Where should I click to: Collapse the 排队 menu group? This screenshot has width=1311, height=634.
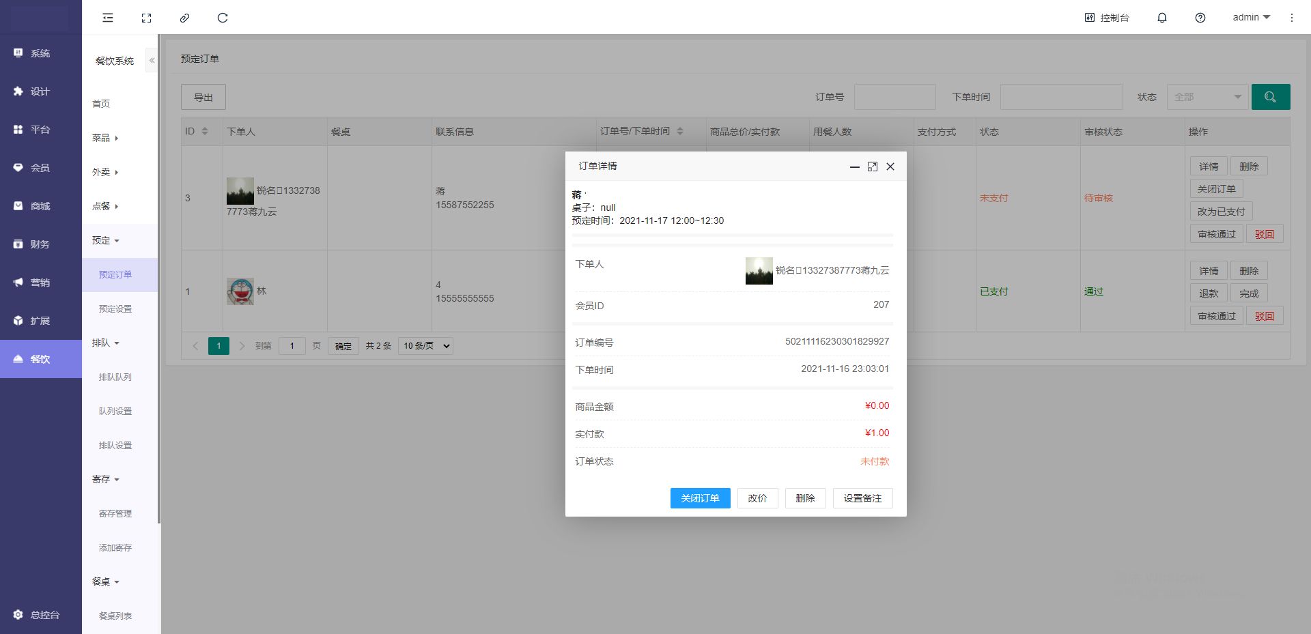[x=105, y=343]
